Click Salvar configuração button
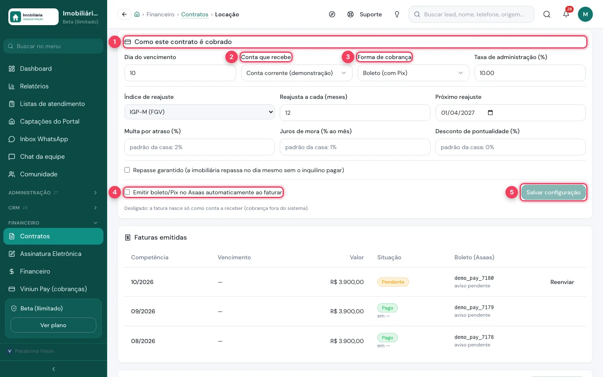 tap(553, 192)
